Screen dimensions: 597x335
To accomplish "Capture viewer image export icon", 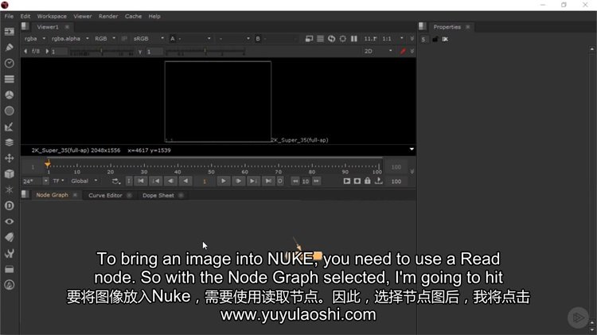I will tap(378, 181).
